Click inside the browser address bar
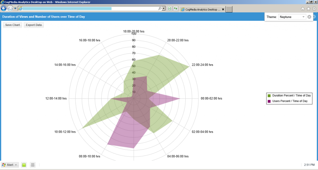This screenshot has width=318, height=170. point(90,9)
